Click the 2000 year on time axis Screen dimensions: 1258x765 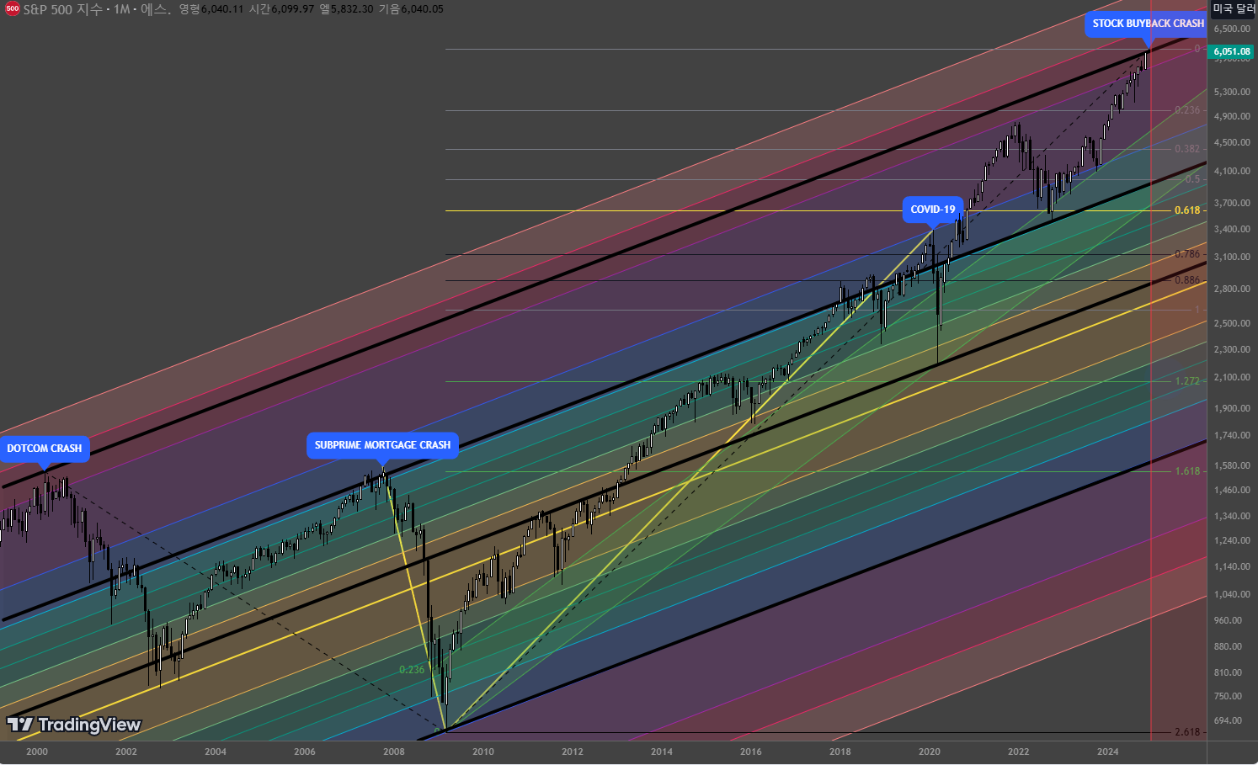click(37, 752)
